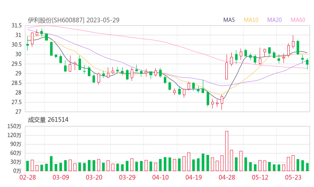Click the first green volume bar above 02-28
Screen dimensions: 314x187
tap(28, 166)
